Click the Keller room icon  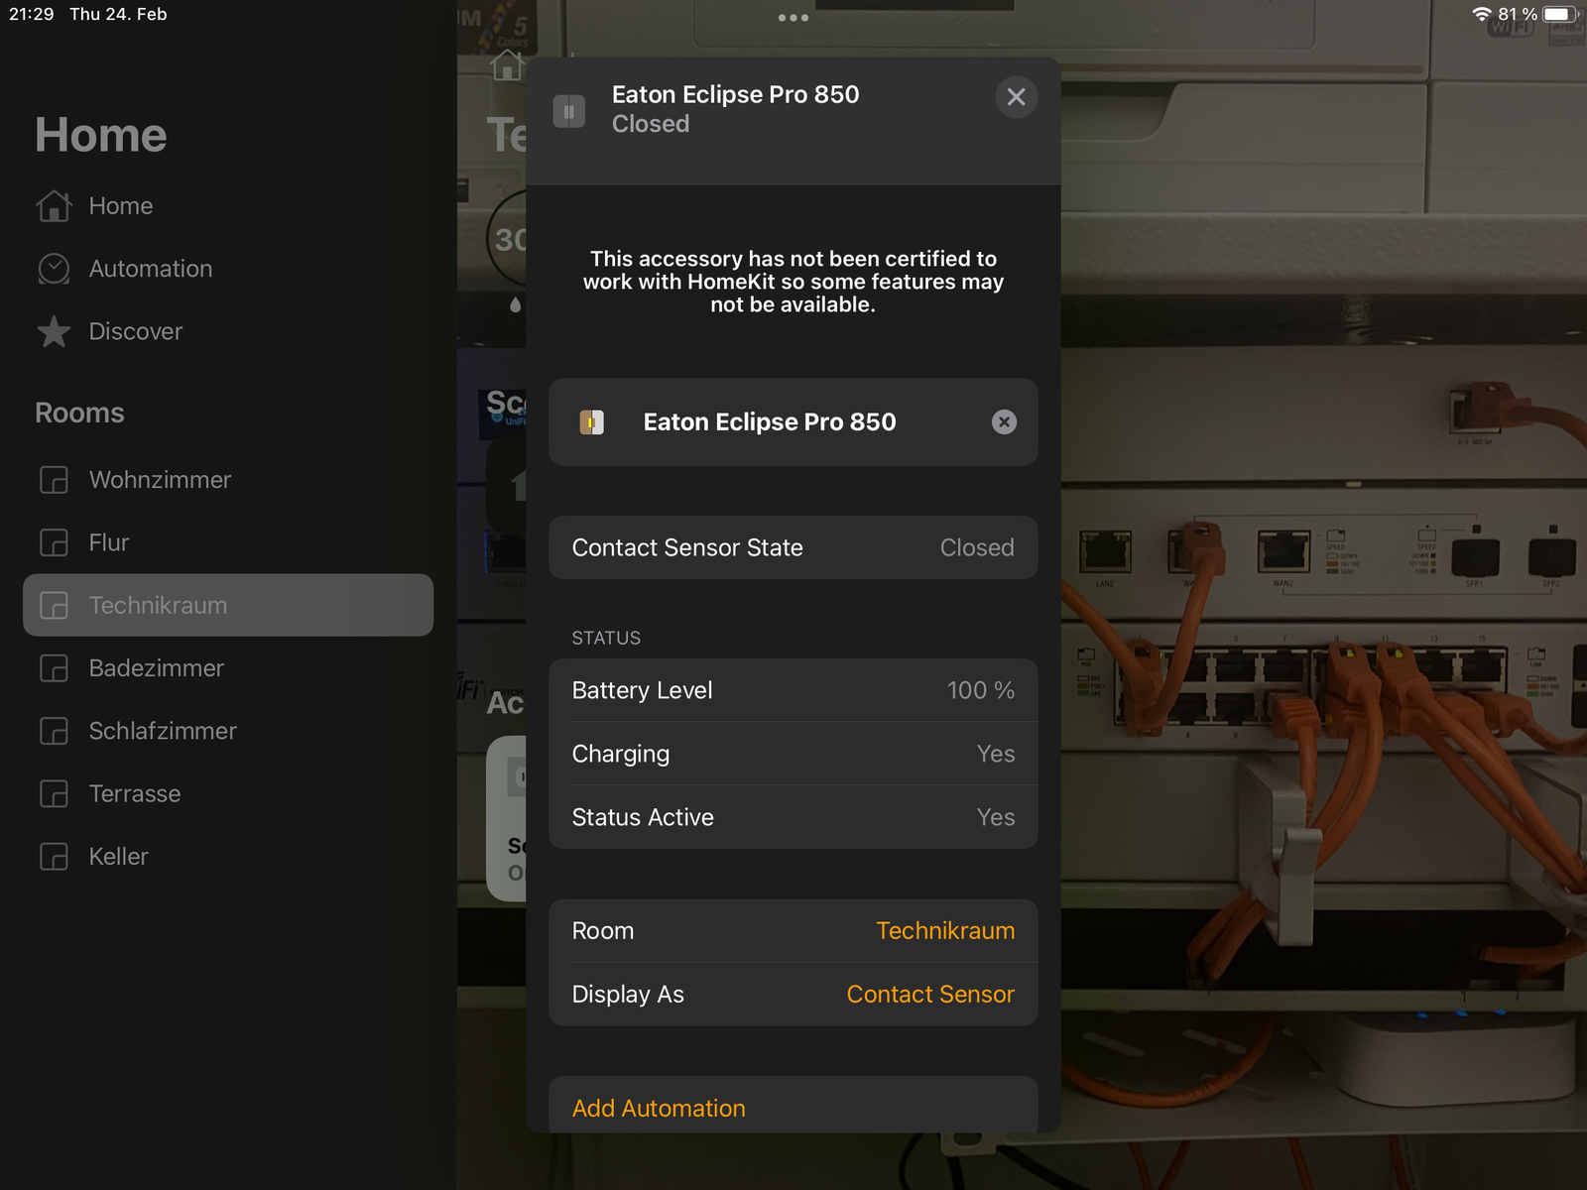point(54,857)
